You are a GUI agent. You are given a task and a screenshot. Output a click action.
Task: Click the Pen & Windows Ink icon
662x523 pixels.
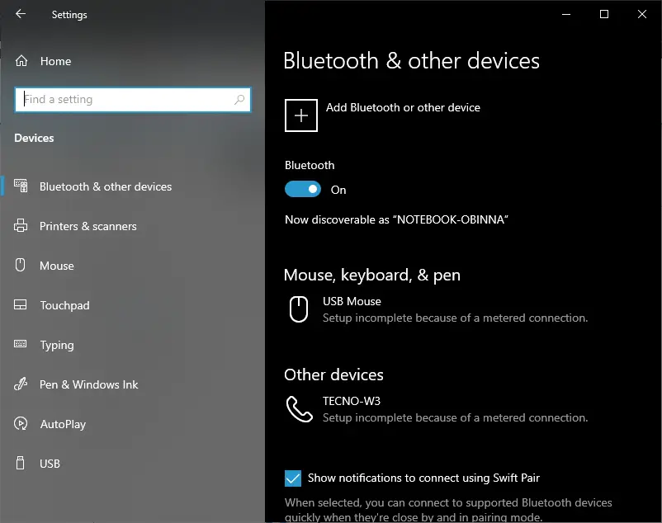click(x=21, y=384)
